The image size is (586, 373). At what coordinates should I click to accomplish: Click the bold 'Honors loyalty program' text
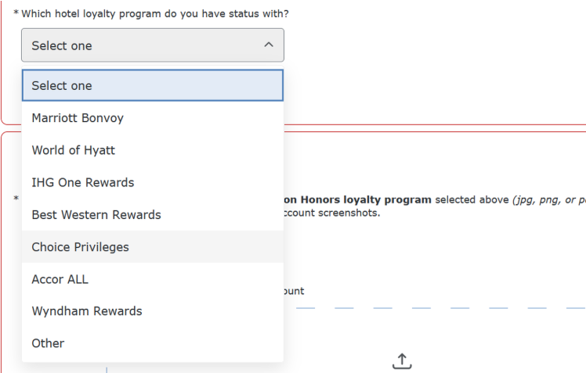pyautogui.click(x=366, y=199)
